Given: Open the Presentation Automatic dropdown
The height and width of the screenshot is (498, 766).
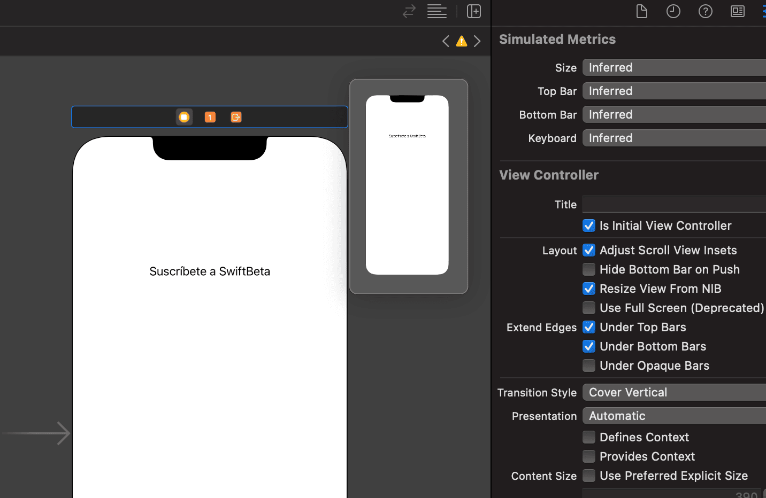Looking at the screenshot, I should (x=674, y=416).
